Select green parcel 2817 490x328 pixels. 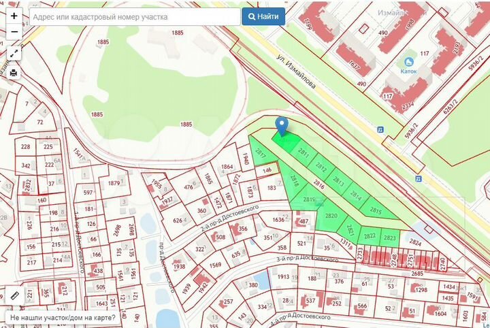click(x=259, y=154)
